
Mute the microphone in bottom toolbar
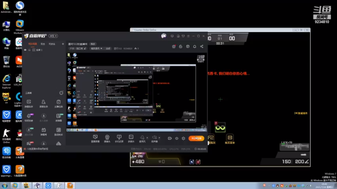coord(142,138)
